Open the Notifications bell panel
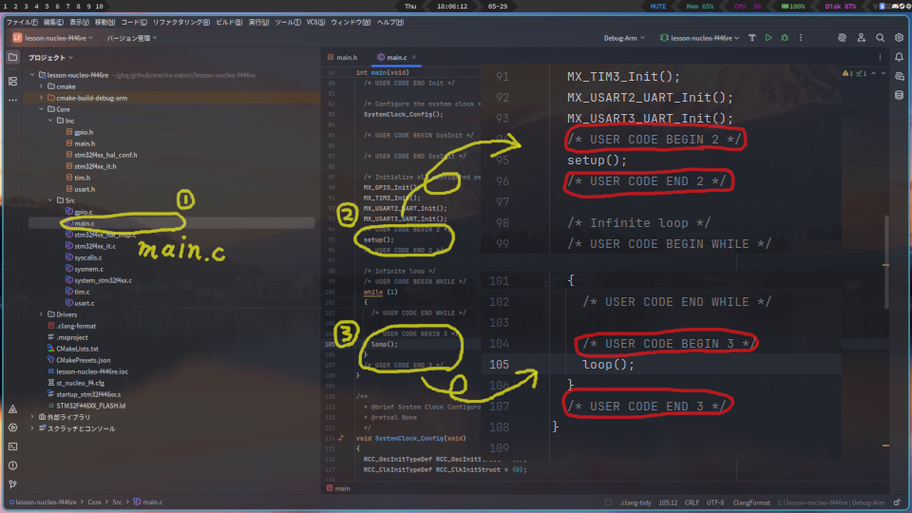The image size is (912, 513). tap(899, 57)
